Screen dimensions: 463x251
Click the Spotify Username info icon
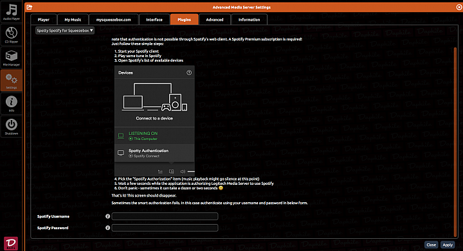click(x=108, y=216)
